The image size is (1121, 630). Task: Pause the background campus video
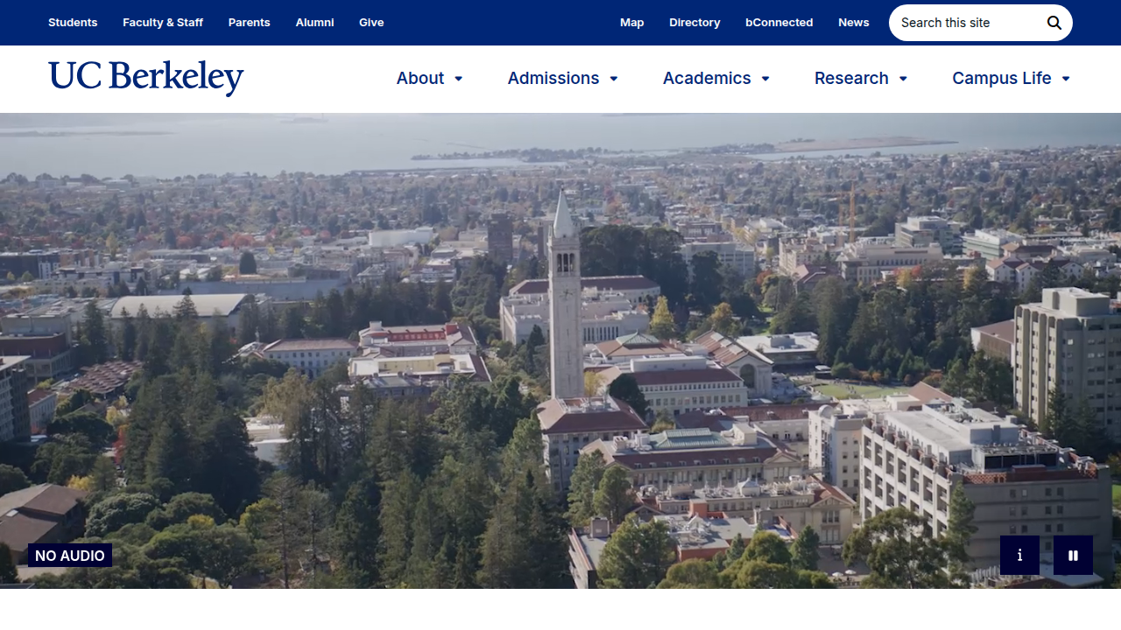[1073, 556]
